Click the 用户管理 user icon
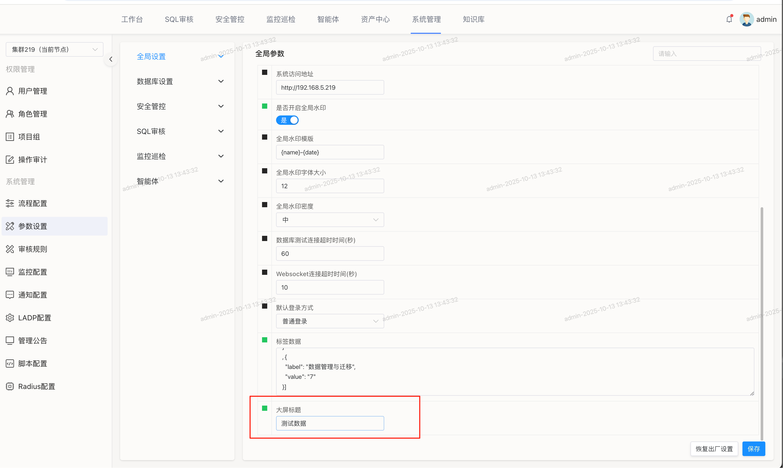 click(10, 91)
